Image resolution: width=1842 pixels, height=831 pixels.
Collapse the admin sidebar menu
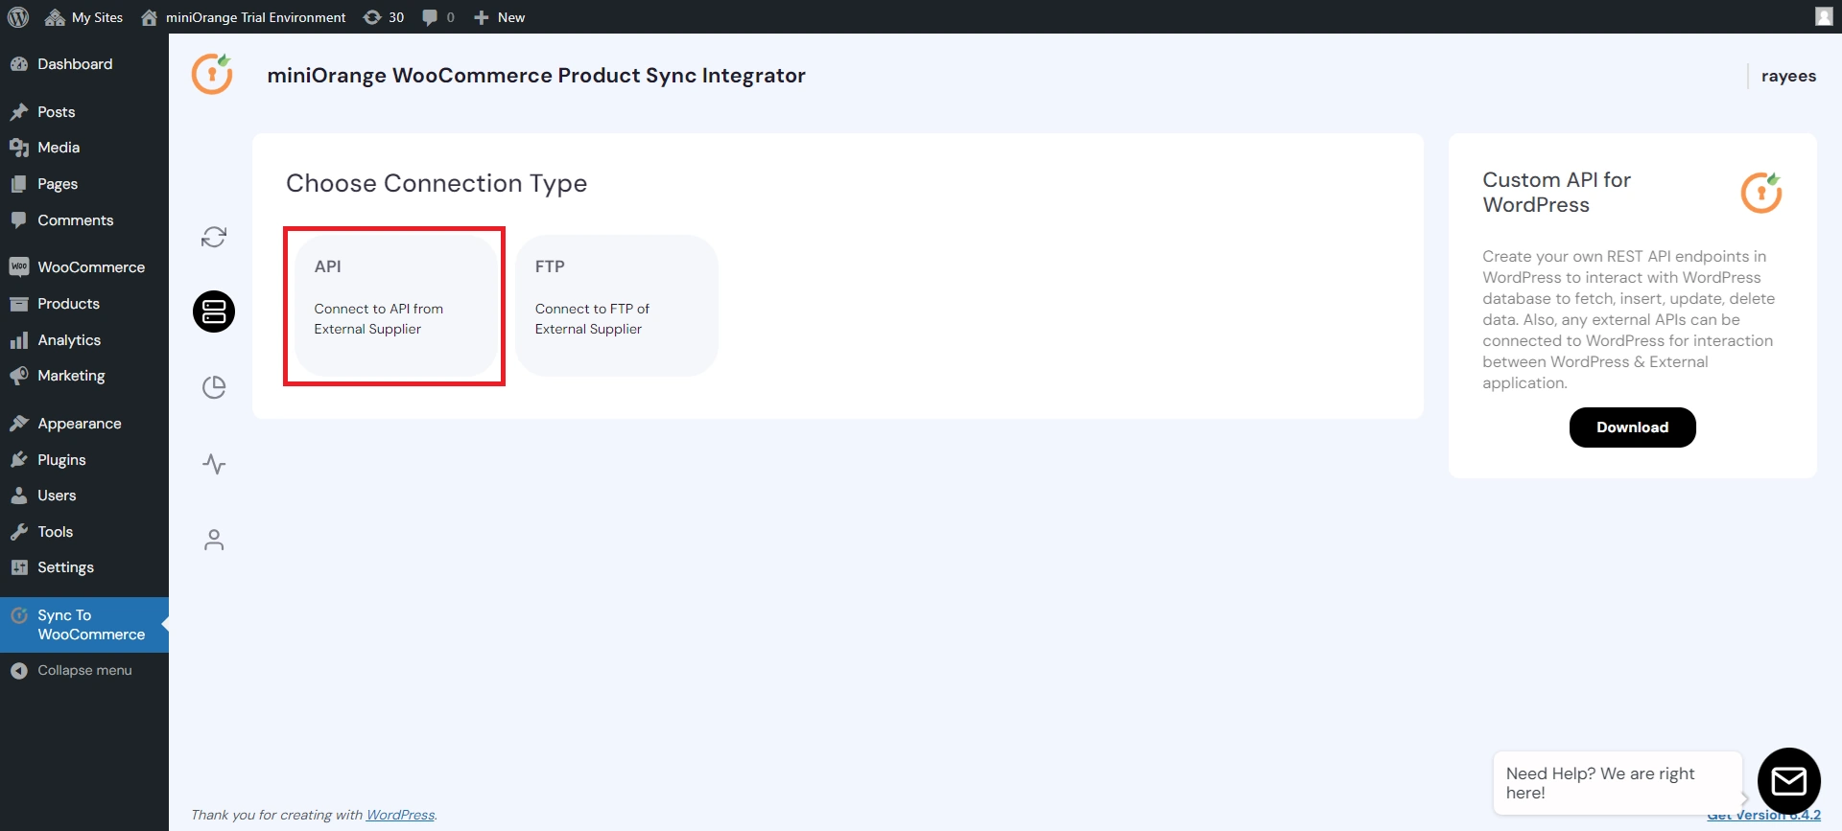point(84,671)
